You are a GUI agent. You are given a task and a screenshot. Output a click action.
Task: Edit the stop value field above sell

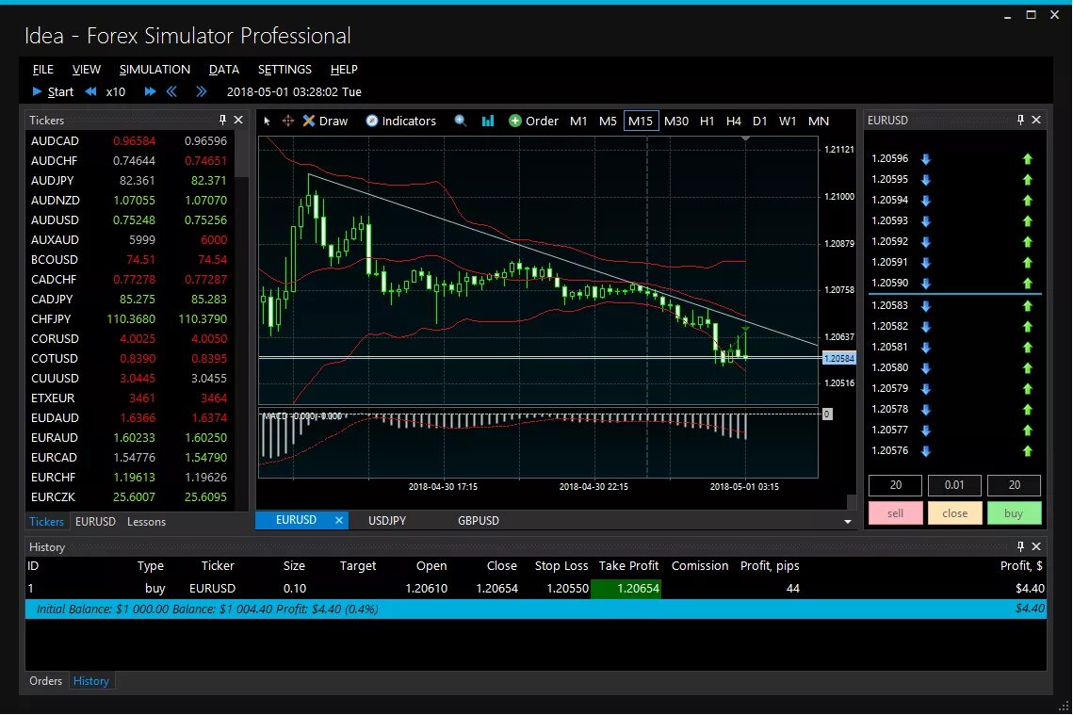tap(895, 485)
